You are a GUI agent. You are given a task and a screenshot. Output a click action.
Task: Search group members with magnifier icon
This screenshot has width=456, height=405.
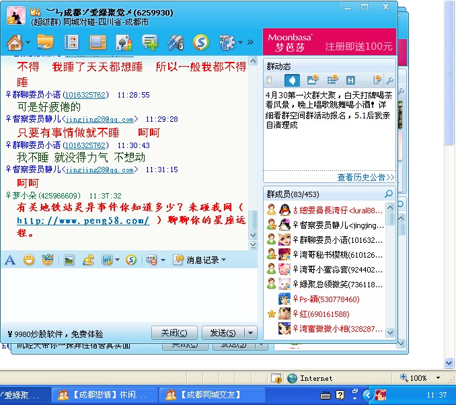click(x=389, y=194)
